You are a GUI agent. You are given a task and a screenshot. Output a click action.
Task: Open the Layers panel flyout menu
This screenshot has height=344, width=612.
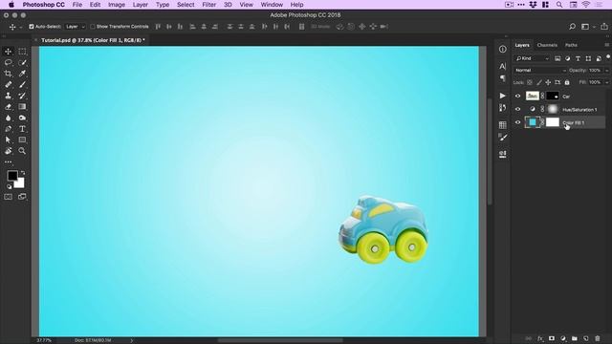[606, 45]
